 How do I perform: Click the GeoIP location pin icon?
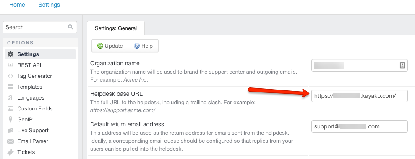pos(10,120)
